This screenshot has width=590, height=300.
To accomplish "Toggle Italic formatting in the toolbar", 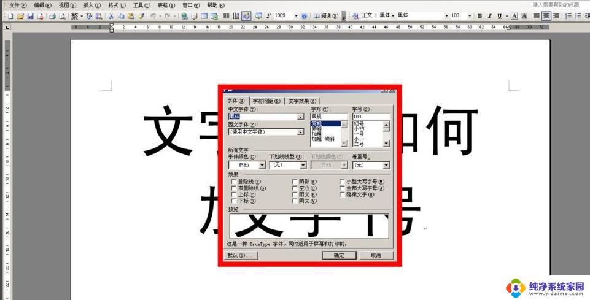I will pyautogui.click(x=489, y=16).
